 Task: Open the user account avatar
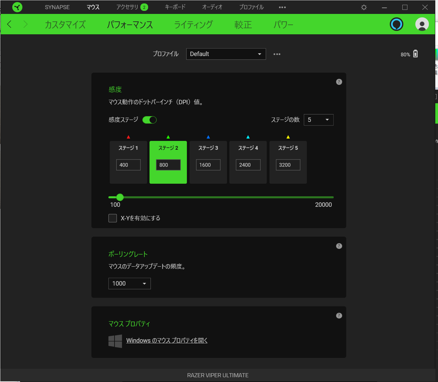422,24
